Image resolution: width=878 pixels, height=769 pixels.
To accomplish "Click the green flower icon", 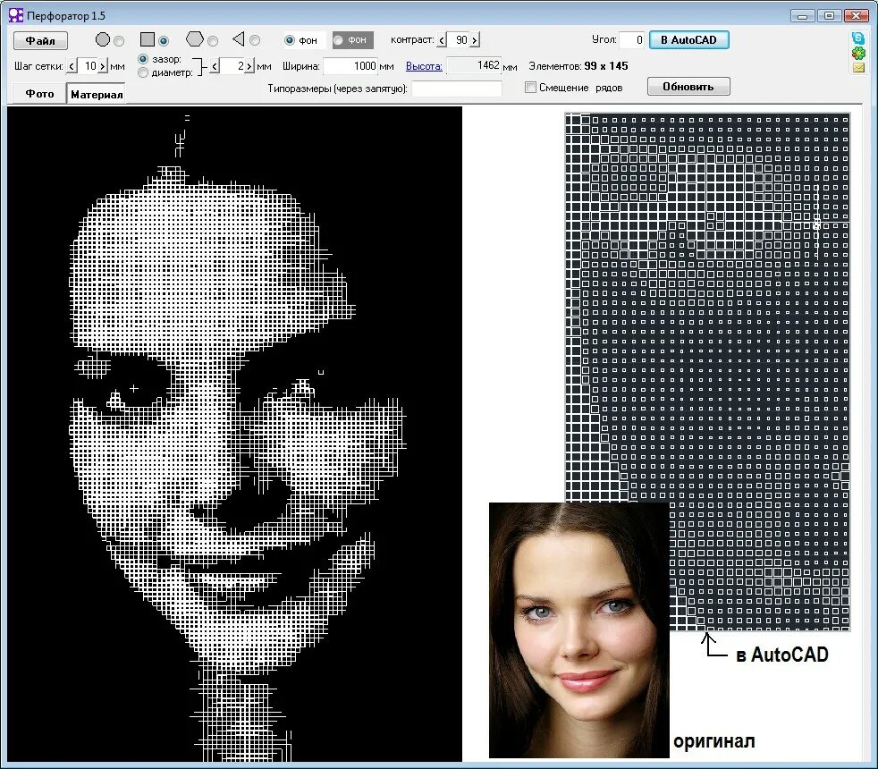I will point(858,54).
